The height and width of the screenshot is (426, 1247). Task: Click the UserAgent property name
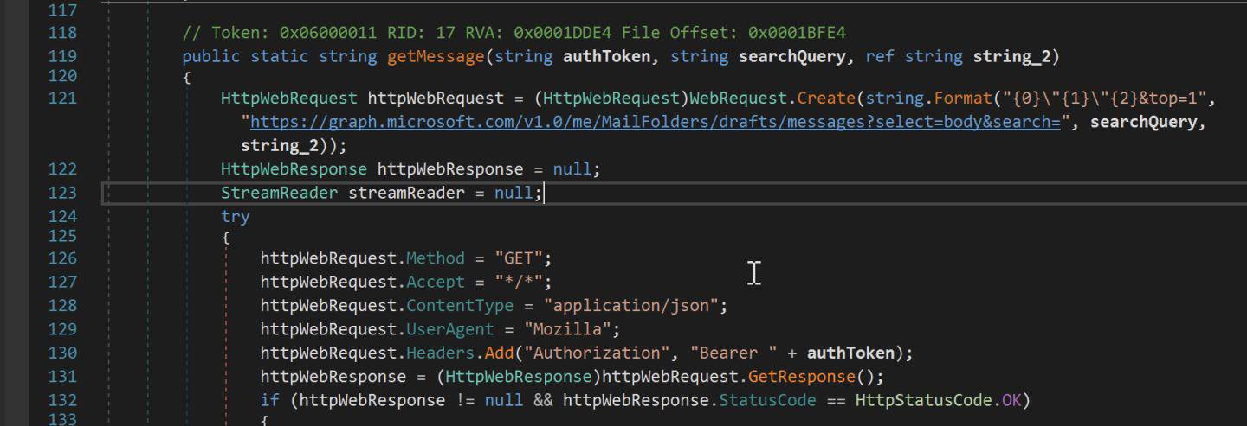449,329
